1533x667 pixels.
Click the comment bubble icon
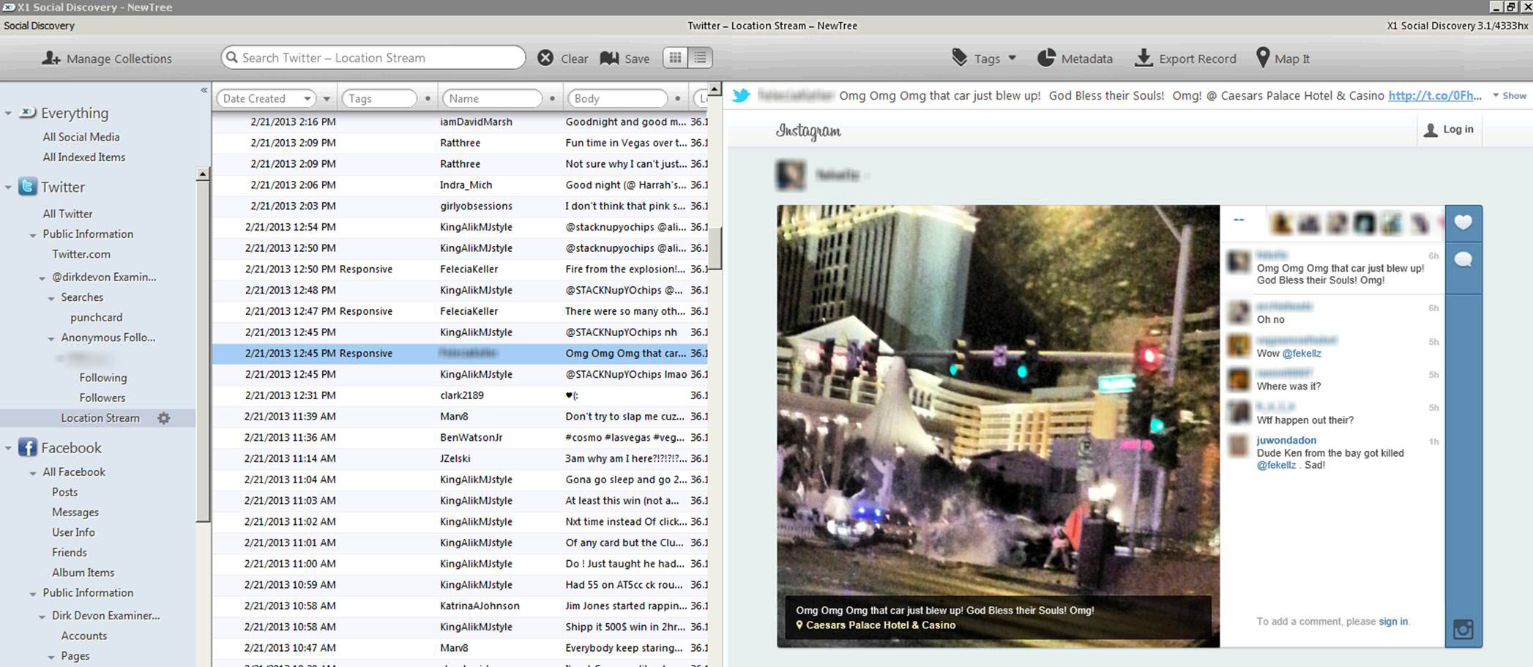tap(1463, 260)
